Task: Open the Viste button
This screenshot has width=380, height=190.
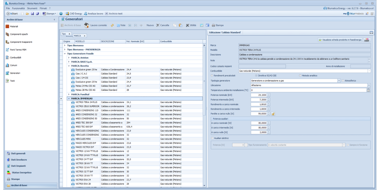Action: click(x=121, y=25)
